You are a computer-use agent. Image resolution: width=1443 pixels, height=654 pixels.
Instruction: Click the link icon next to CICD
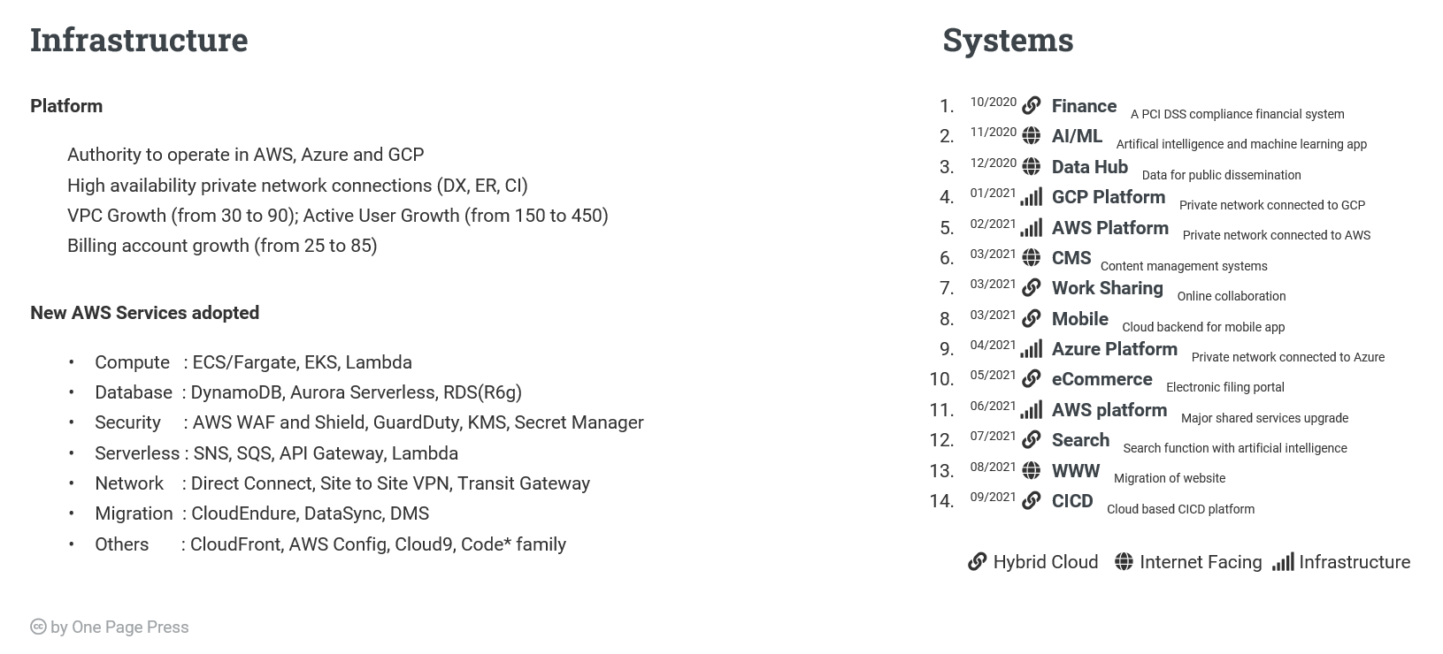(1031, 501)
